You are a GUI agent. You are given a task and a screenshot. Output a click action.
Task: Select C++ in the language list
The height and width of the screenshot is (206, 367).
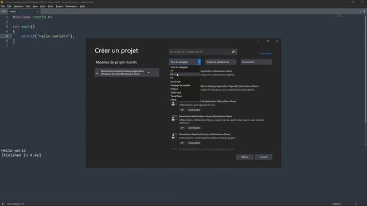tap(185, 74)
